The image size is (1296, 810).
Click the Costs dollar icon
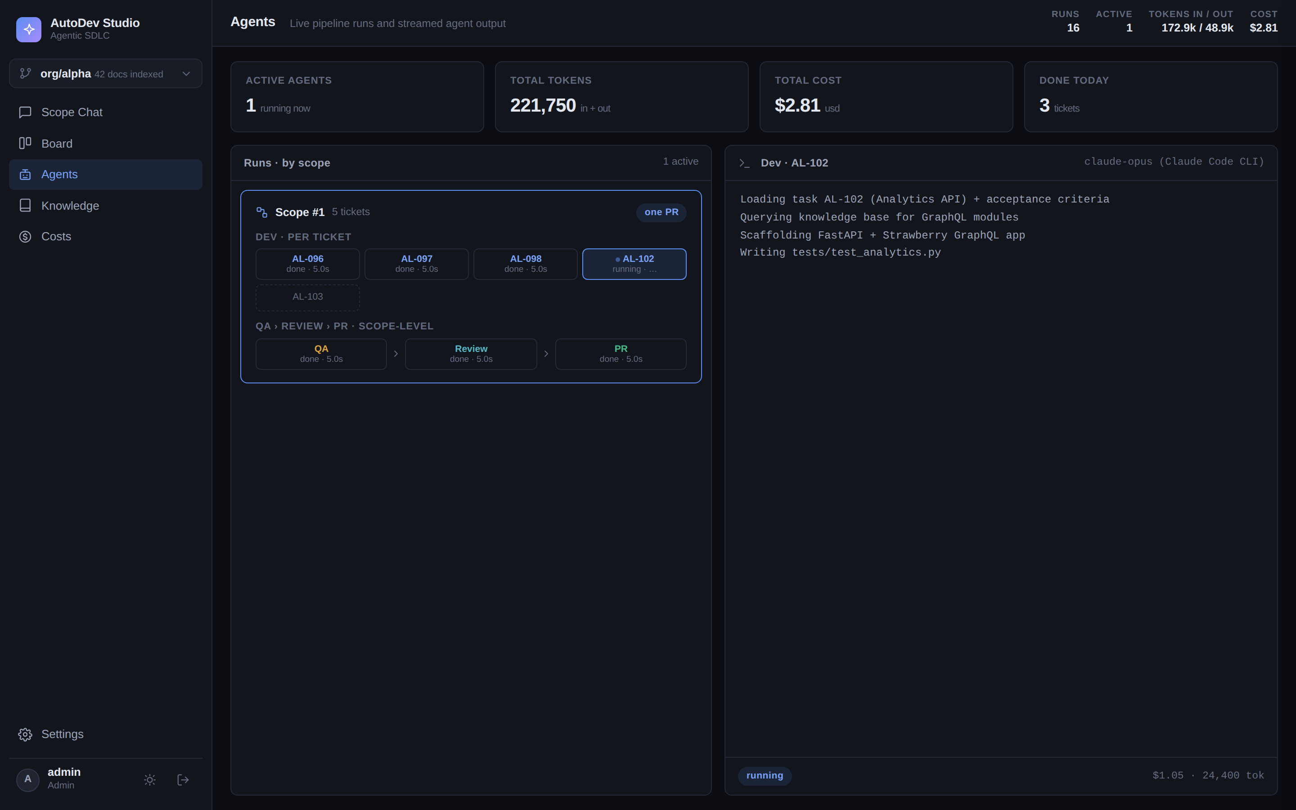[x=25, y=237]
